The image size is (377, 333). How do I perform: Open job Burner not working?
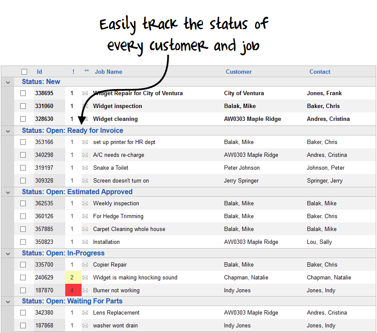[116, 290]
